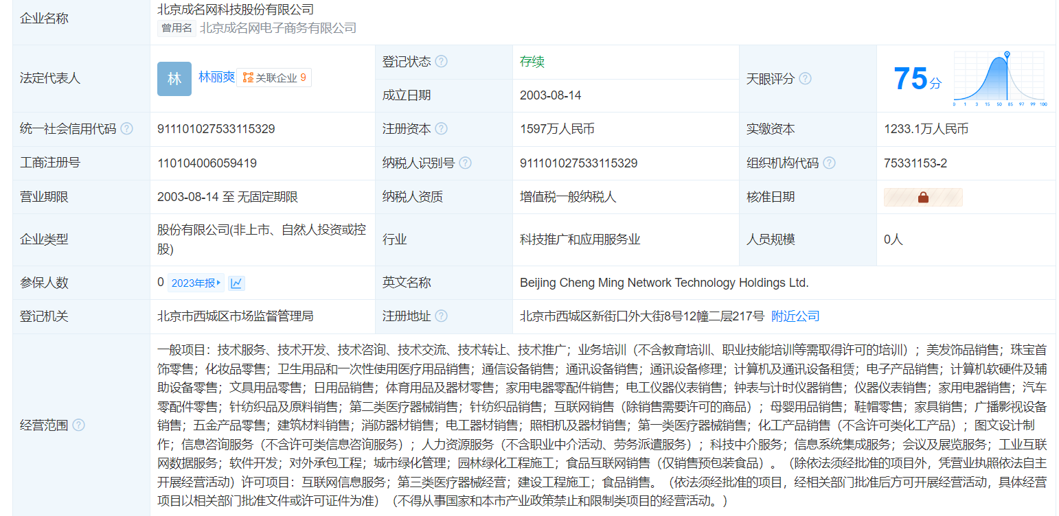Click the 2003-08-14 establishment date value
Viewport: 1059px width, 516px height.
pyautogui.click(x=551, y=95)
